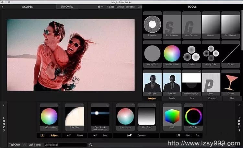Viewport: 243px width, 148px height.
Task: Select the Exposure tool in Tools panel
Action: click(x=152, y=25)
